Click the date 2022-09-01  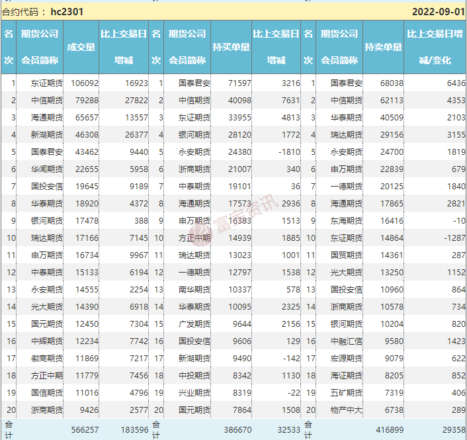(x=439, y=12)
